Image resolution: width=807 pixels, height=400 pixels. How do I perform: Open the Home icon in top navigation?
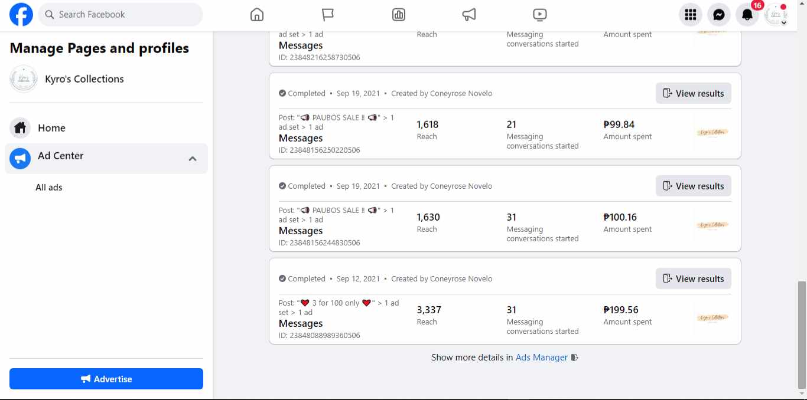[257, 15]
